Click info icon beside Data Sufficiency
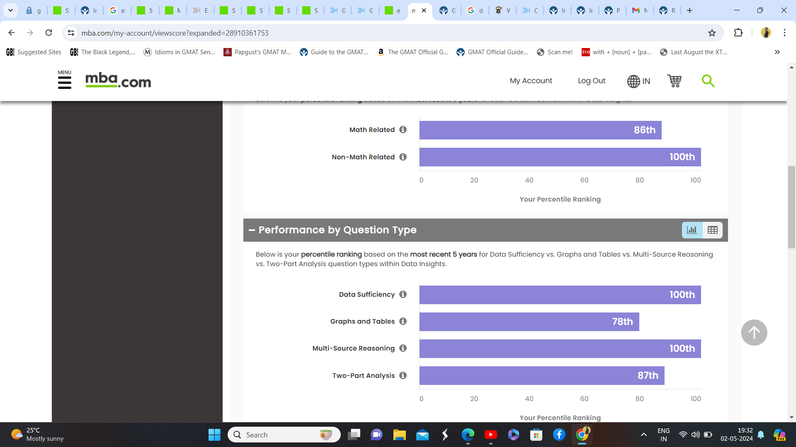Screen dimensions: 796x447 click(403, 294)
